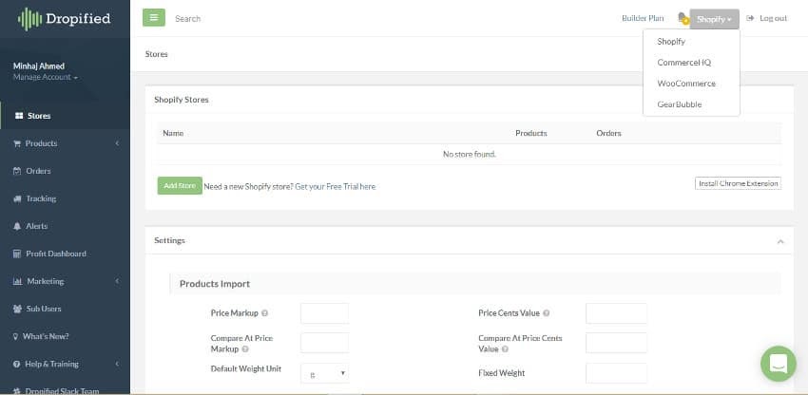Expand the Marketing sidebar submenu
The image size is (808, 395).
tap(116, 281)
